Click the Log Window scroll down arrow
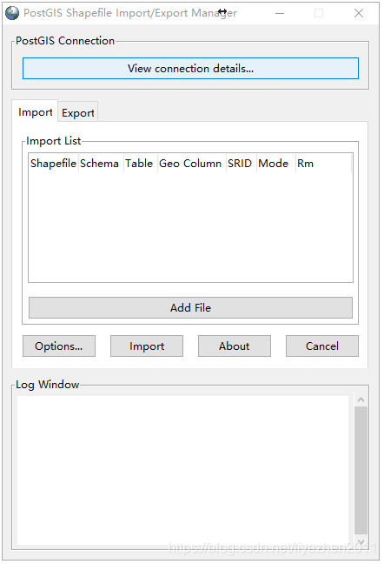Image resolution: width=384 pixels, height=564 pixels. (361, 541)
